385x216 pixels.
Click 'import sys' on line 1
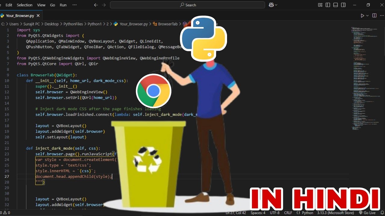28,30
